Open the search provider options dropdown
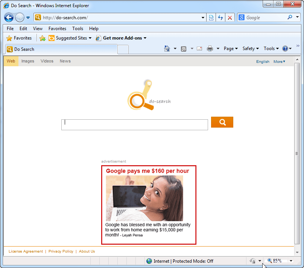 tap(297, 17)
